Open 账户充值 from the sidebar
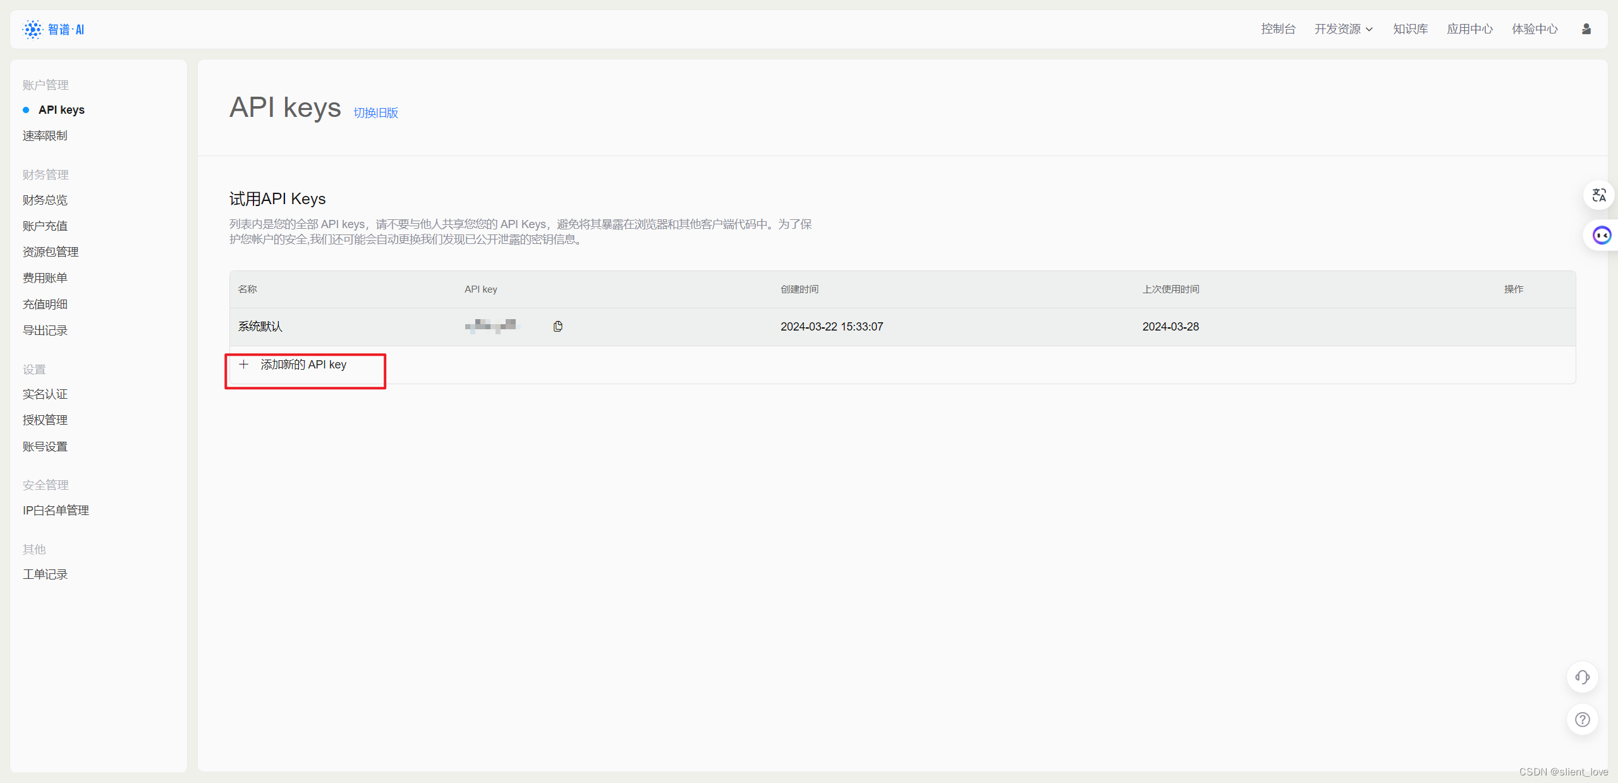This screenshot has width=1618, height=783. click(x=44, y=226)
